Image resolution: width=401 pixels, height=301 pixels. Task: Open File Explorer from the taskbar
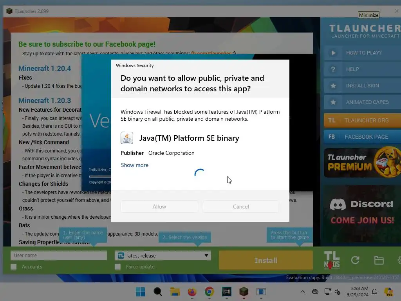175,292
